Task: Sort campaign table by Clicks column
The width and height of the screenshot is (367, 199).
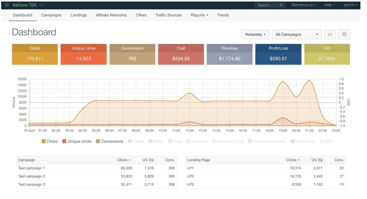Action: (x=124, y=160)
